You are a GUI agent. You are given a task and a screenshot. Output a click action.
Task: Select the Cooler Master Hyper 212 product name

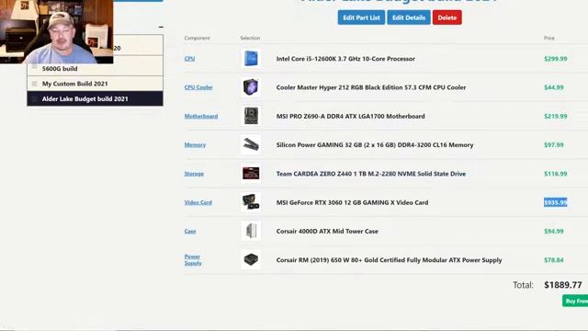371,87
